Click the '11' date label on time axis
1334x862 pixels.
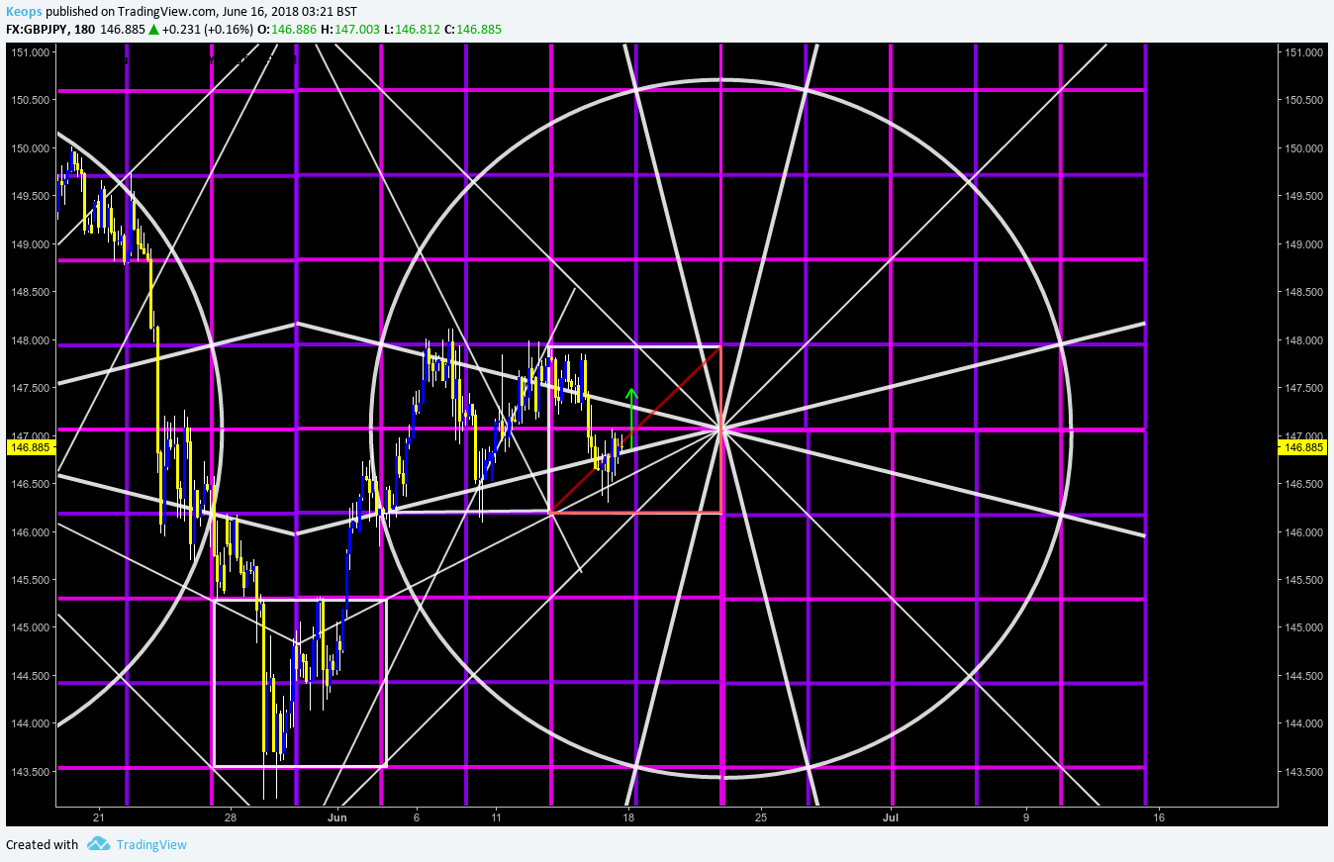[x=496, y=816]
